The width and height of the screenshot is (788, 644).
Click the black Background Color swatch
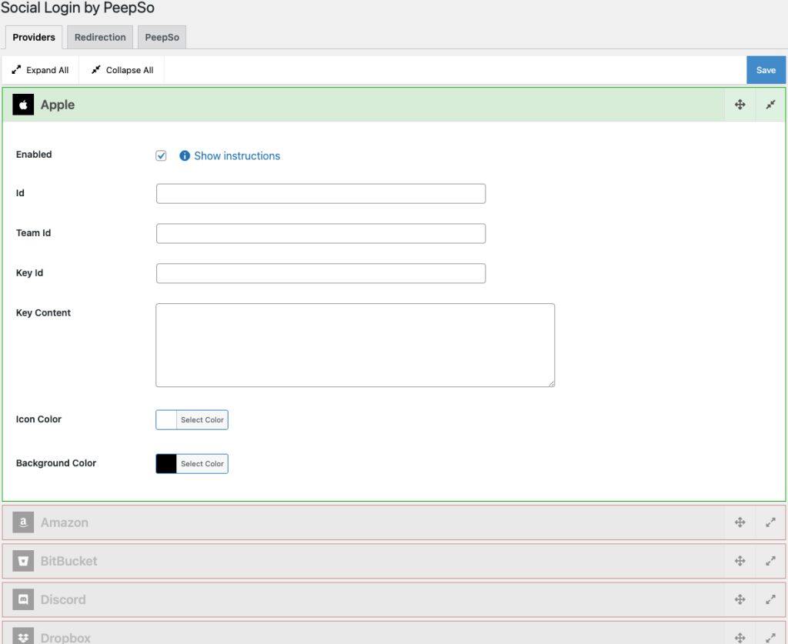coord(166,464)
